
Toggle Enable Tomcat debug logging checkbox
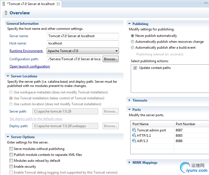click(11, 172)
